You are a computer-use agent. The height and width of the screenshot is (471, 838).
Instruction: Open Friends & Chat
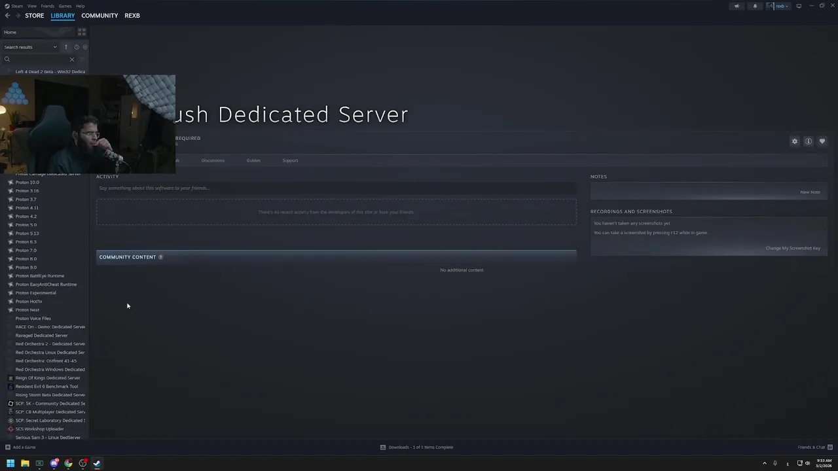point(815,447)
